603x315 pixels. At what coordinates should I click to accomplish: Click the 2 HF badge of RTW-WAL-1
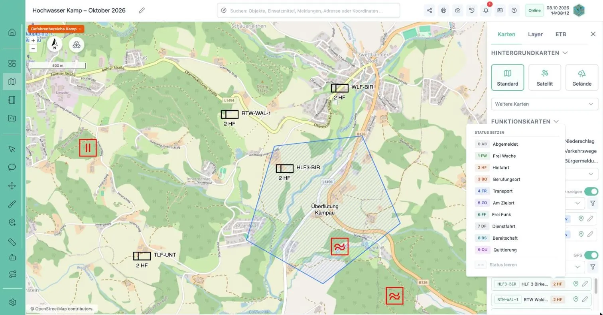[x=557, y=299]
